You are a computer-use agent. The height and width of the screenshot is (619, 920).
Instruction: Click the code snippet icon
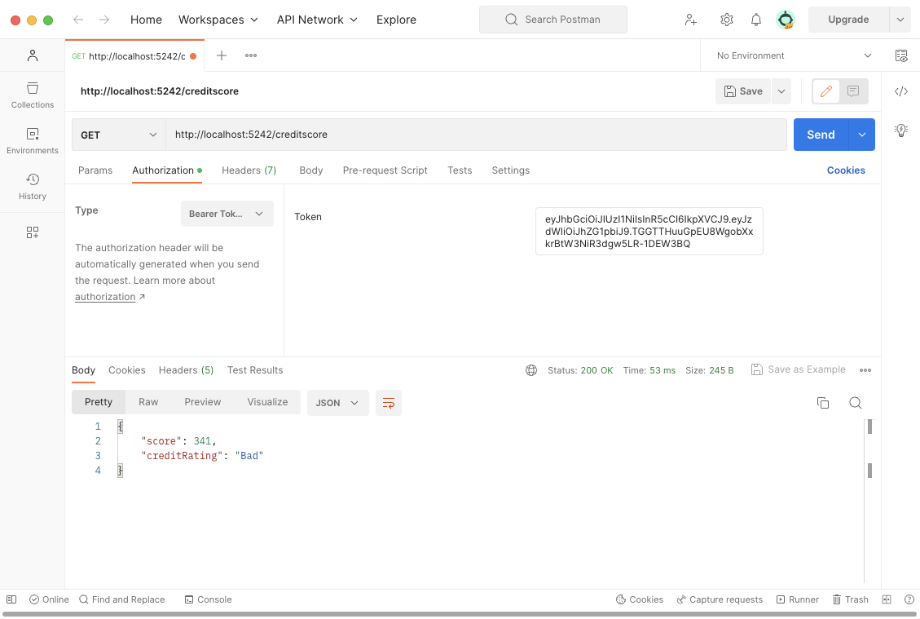click(x=901, y=91)
